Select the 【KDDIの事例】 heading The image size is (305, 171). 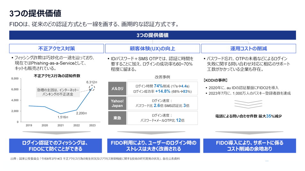click(215, 80)
